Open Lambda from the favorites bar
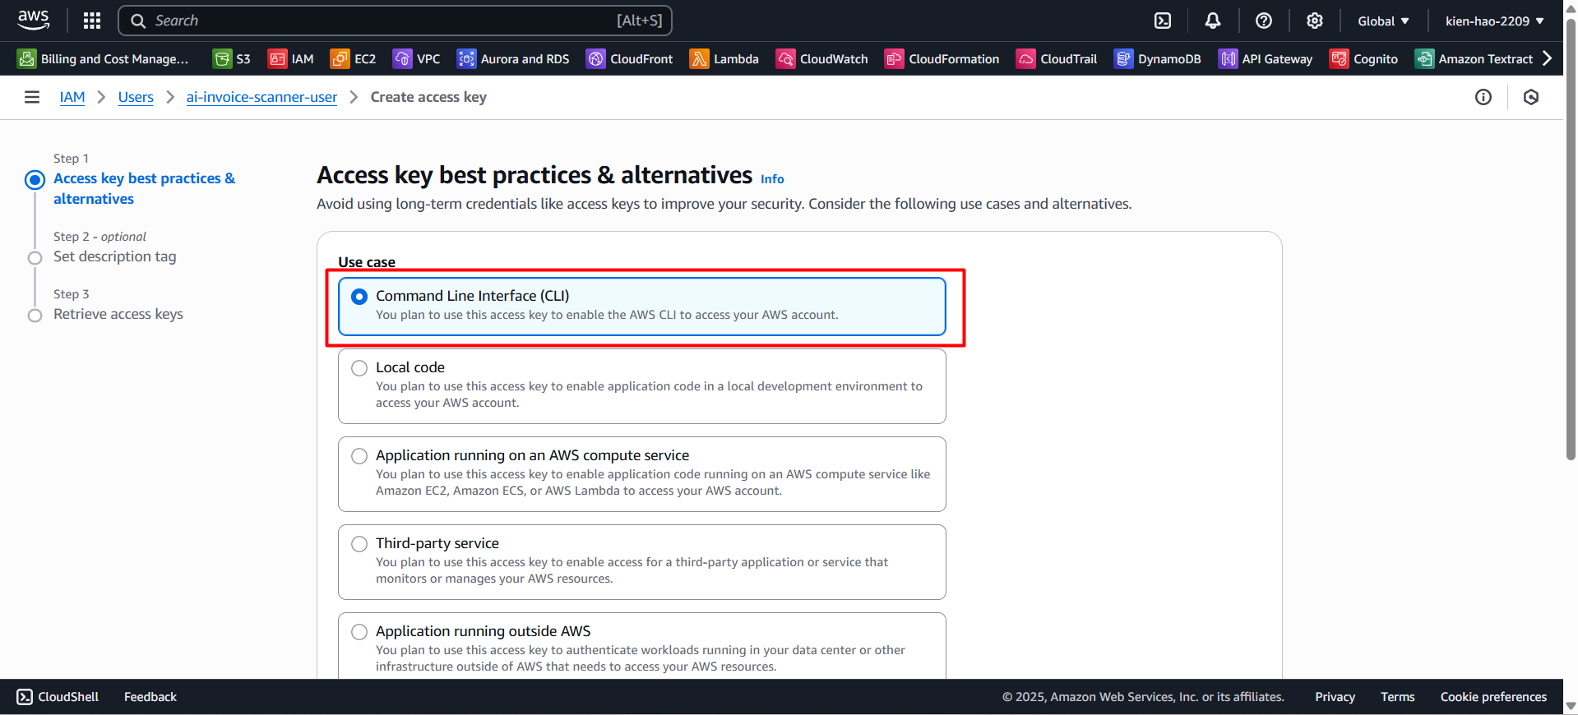The width and height of the screenshot is (1578, 715). tap(724, 59)
